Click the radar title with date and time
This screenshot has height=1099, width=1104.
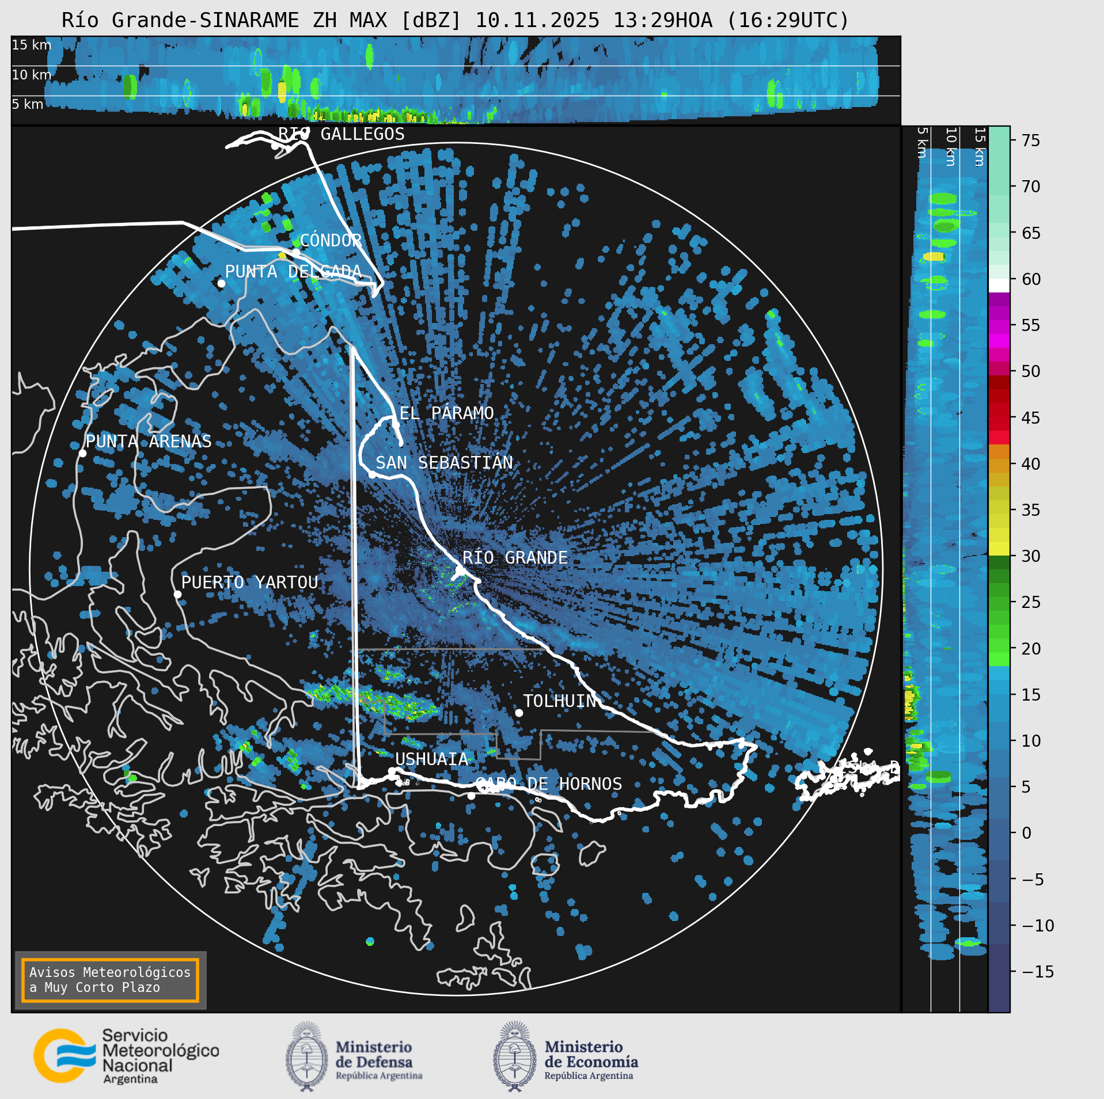coord(456,20)
